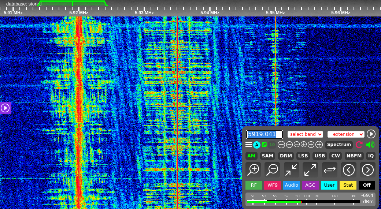Image resolution: width=381 pixels, height=209 pixels.
Task: Page waterfall up with right chevron
Action: pos(367,169)
